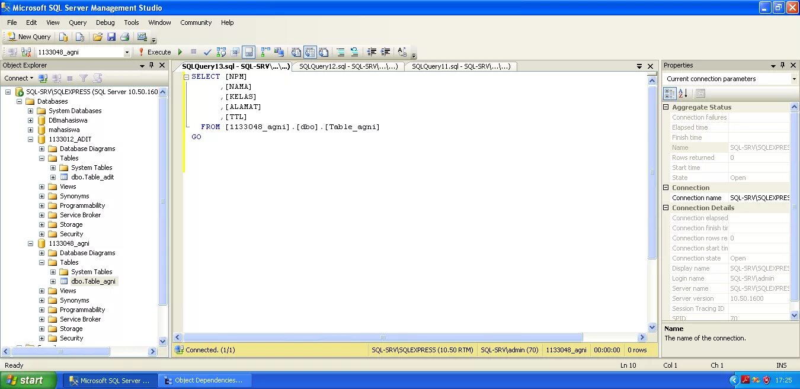Screen dimensions: 800x389
Task: Toggle Include Client Statistics icon
Action: click(279, 52)
